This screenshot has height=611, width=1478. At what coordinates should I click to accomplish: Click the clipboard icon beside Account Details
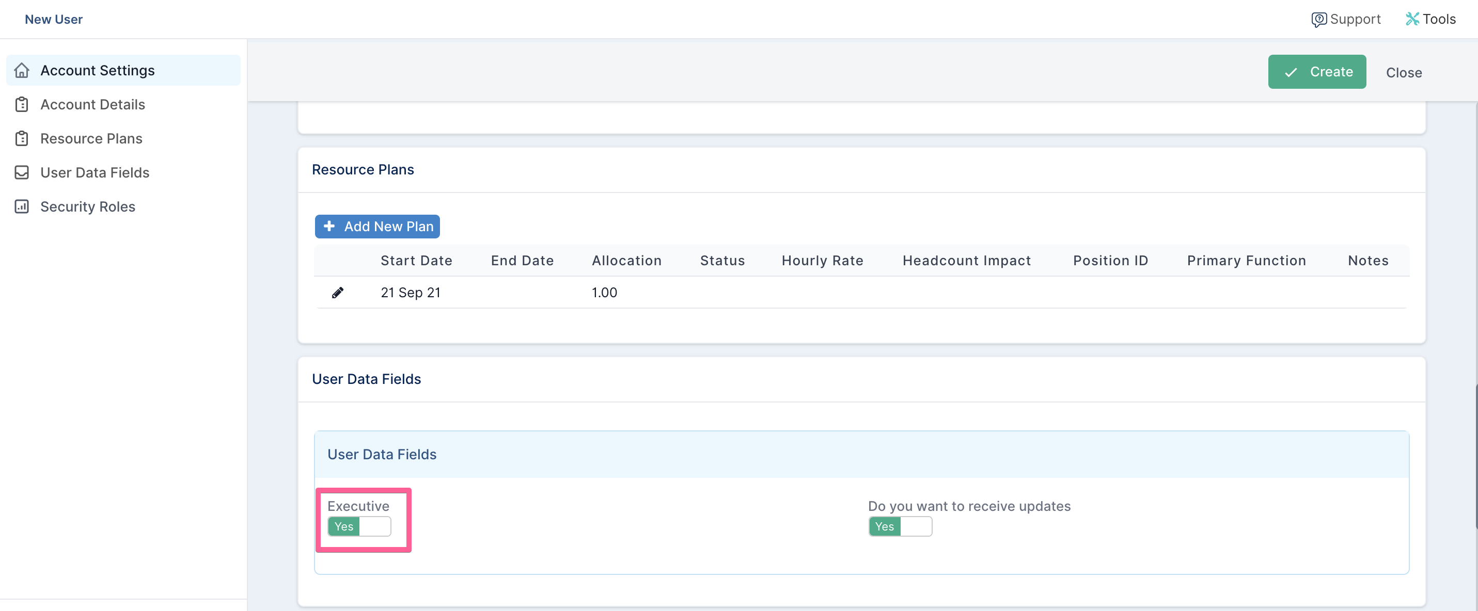[x=22, y=104]
